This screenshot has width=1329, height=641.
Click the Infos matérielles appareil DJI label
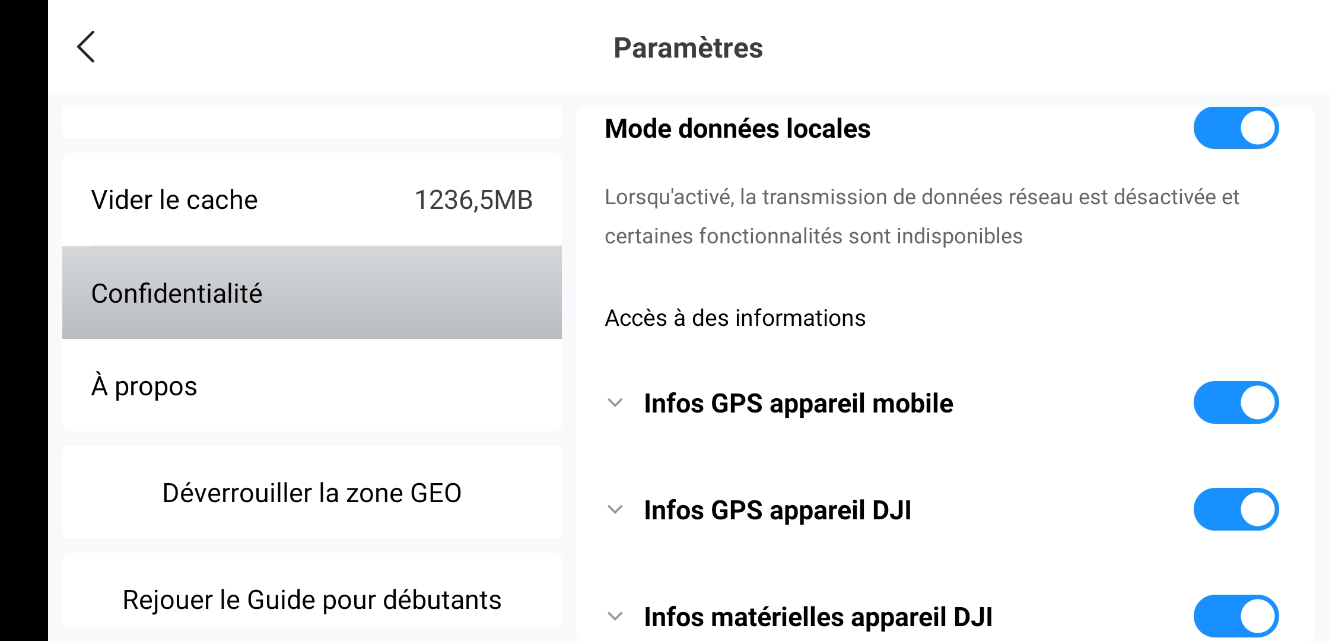pos(818,617)
